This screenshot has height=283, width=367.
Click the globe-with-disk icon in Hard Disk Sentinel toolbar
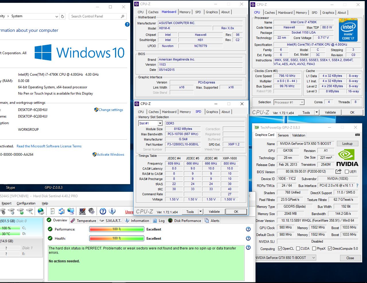41,211
